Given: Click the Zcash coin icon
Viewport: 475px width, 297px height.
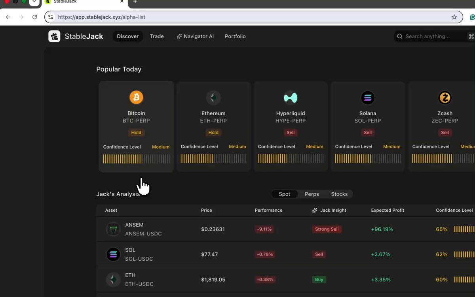Looking at the screenshot, I should click(x=445, y=98).
